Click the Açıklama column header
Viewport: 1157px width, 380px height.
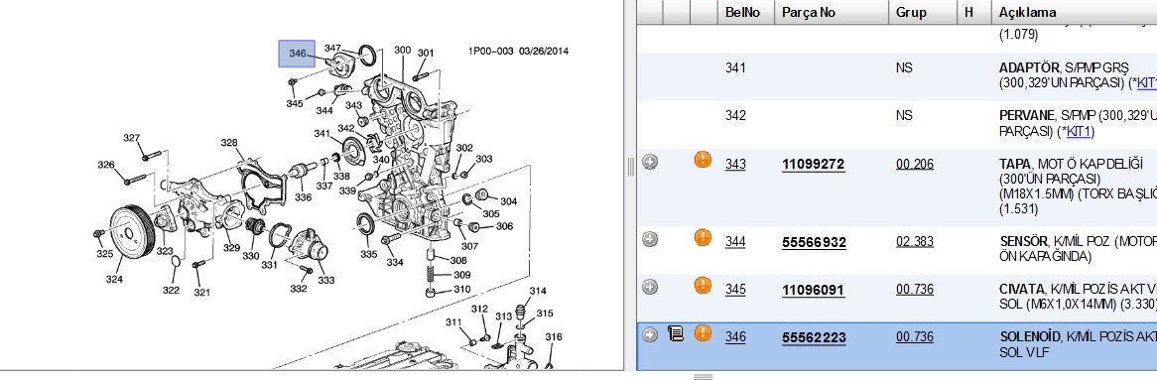pyautogui.click(x=1075, y=13)
